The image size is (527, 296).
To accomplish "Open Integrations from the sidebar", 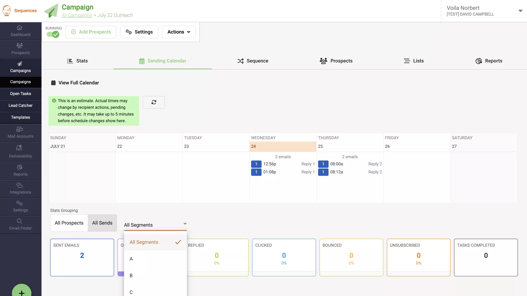I will click(20, 188).
